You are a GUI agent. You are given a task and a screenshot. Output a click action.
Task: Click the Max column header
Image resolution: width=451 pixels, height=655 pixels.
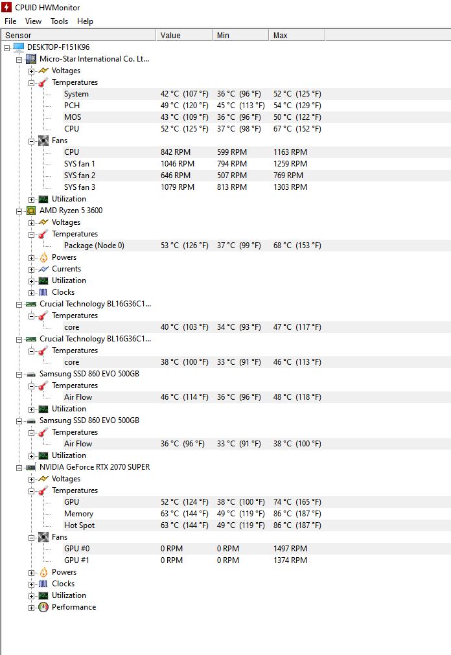coord(297,36)
